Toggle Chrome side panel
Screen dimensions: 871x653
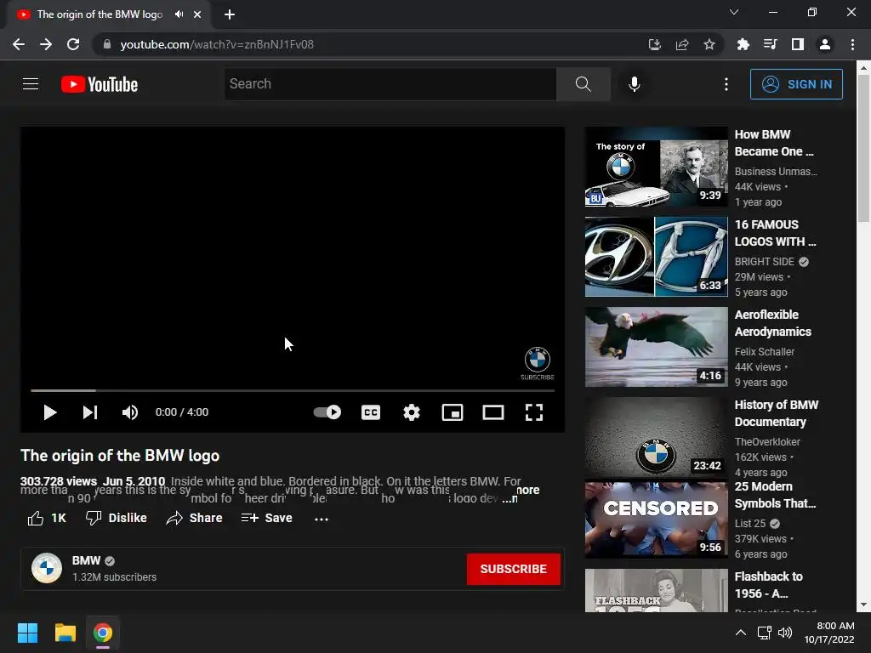coord(797,44)
